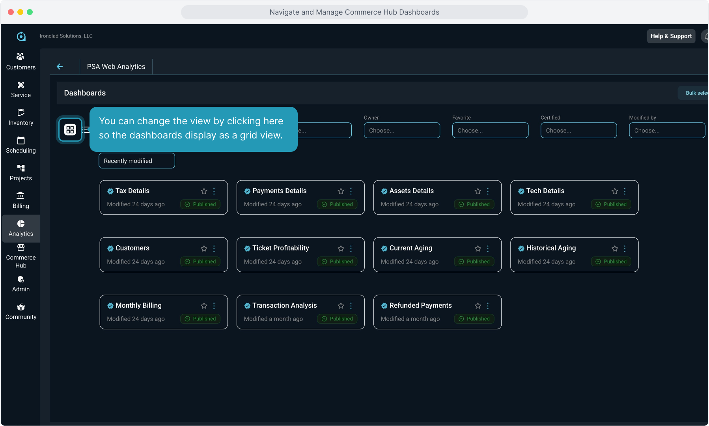The width and height of the screenshot is (709, 426).
Task: Open the Scheduling calendar icon
Action: (21, 141)
